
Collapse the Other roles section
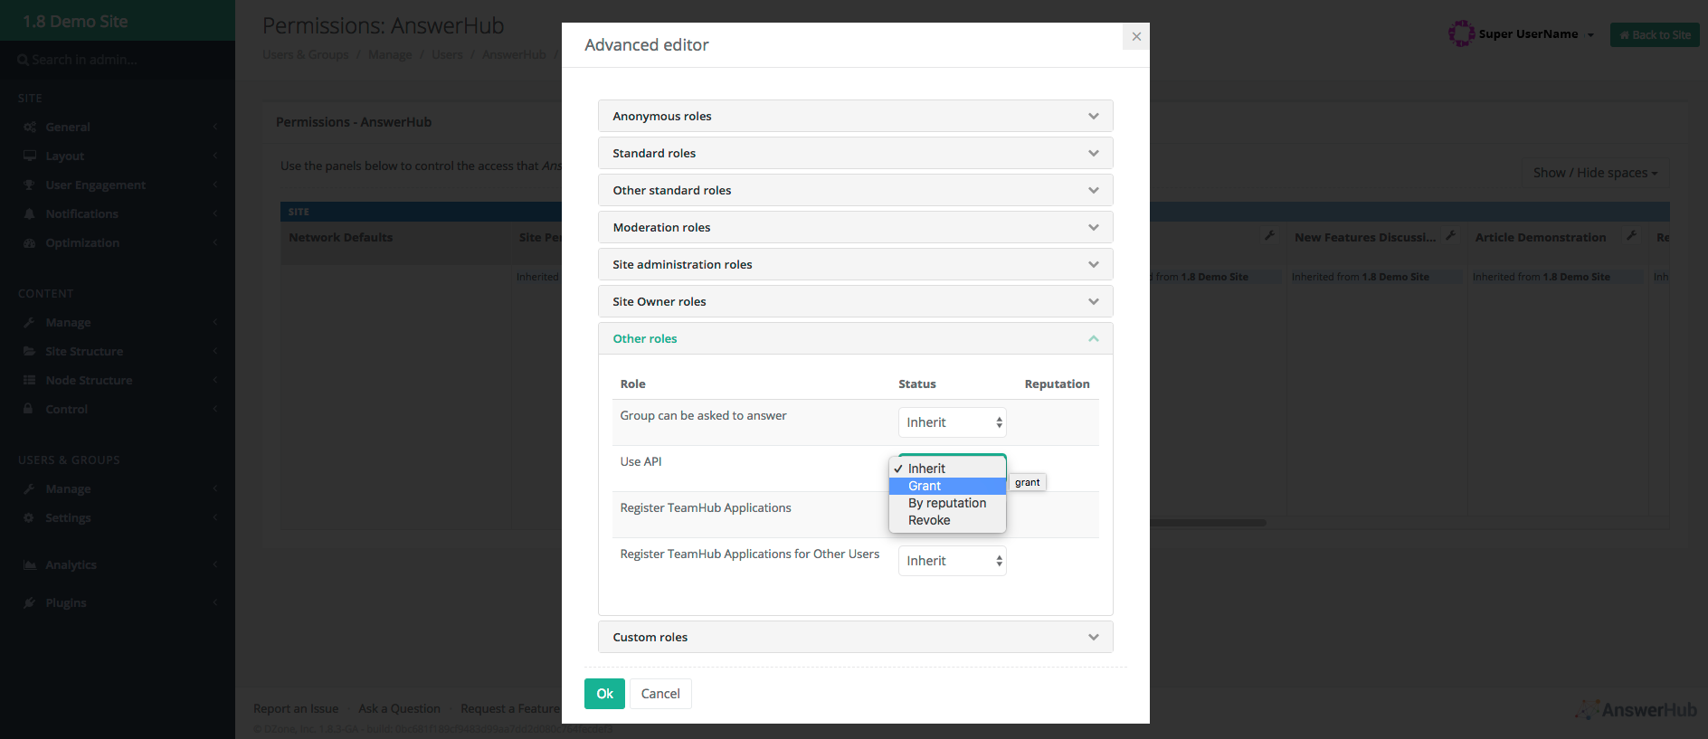click(855, 338)
